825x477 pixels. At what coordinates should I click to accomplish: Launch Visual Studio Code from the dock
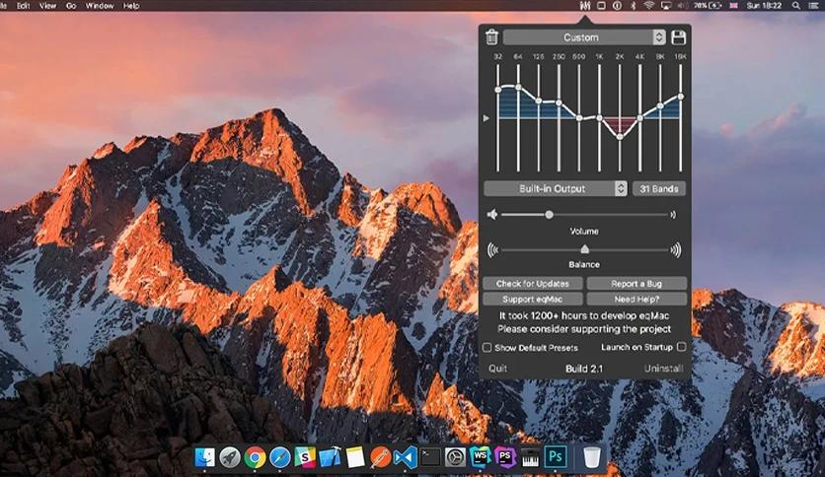406,457
